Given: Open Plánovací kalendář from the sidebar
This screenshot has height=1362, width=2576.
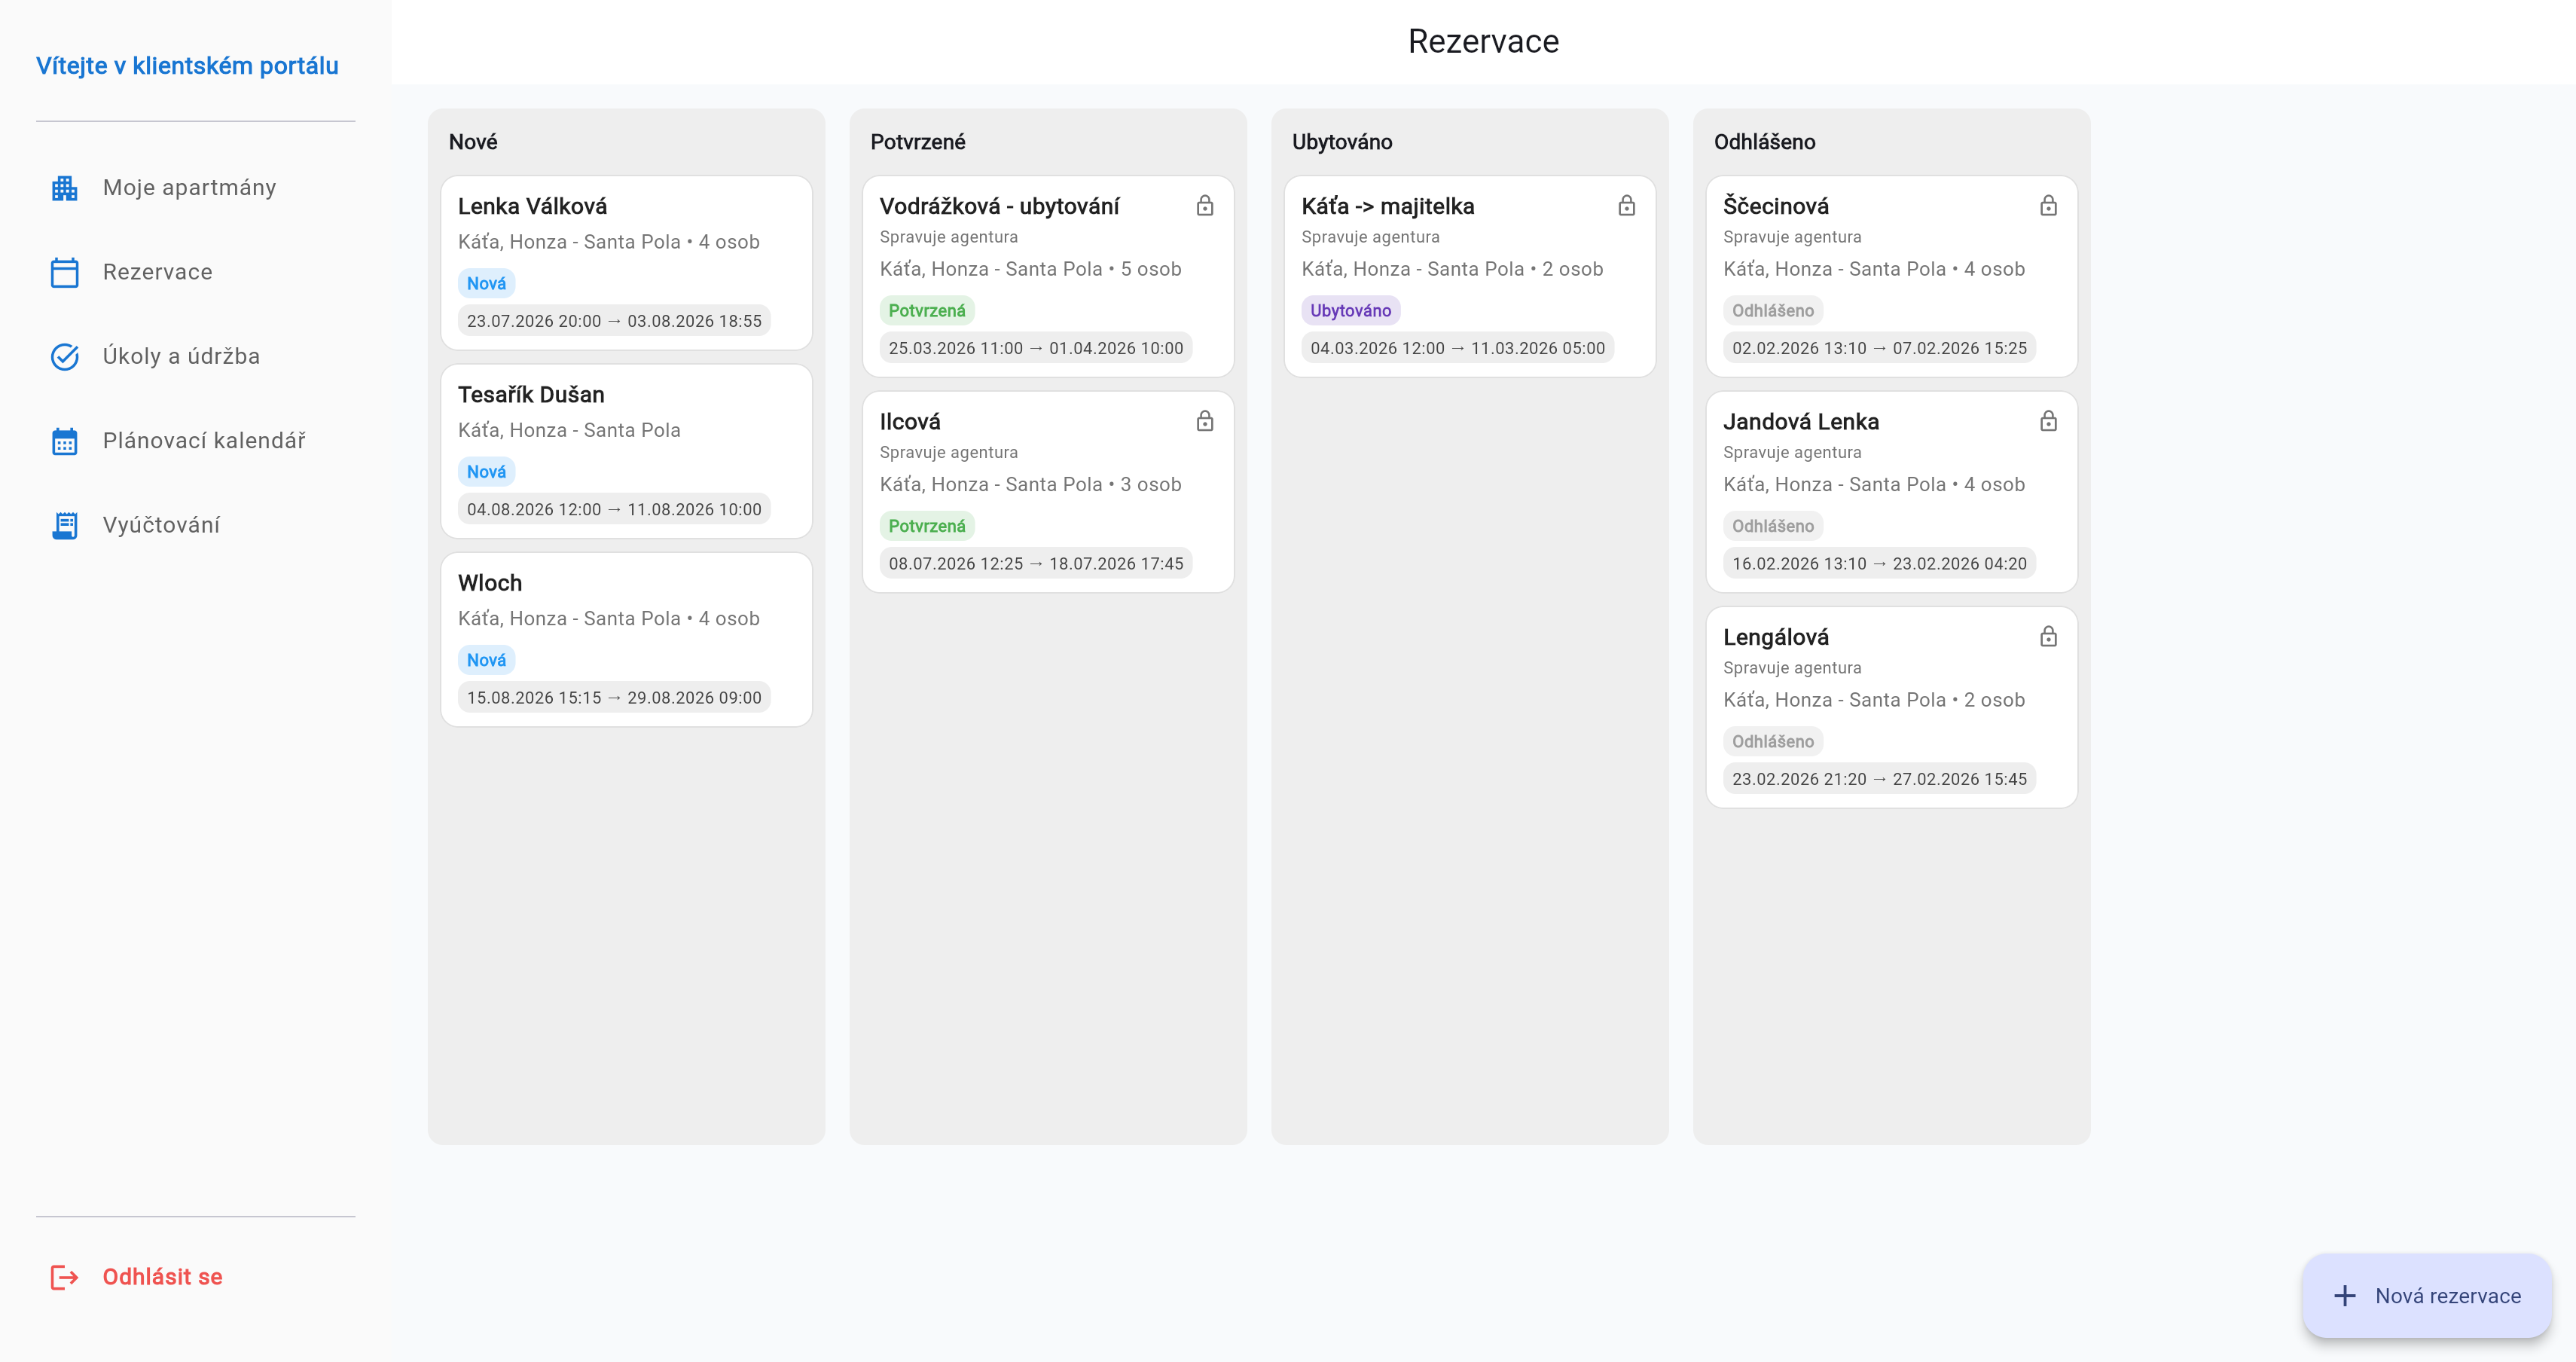Looking at the screenshot, I should [203, 441].
